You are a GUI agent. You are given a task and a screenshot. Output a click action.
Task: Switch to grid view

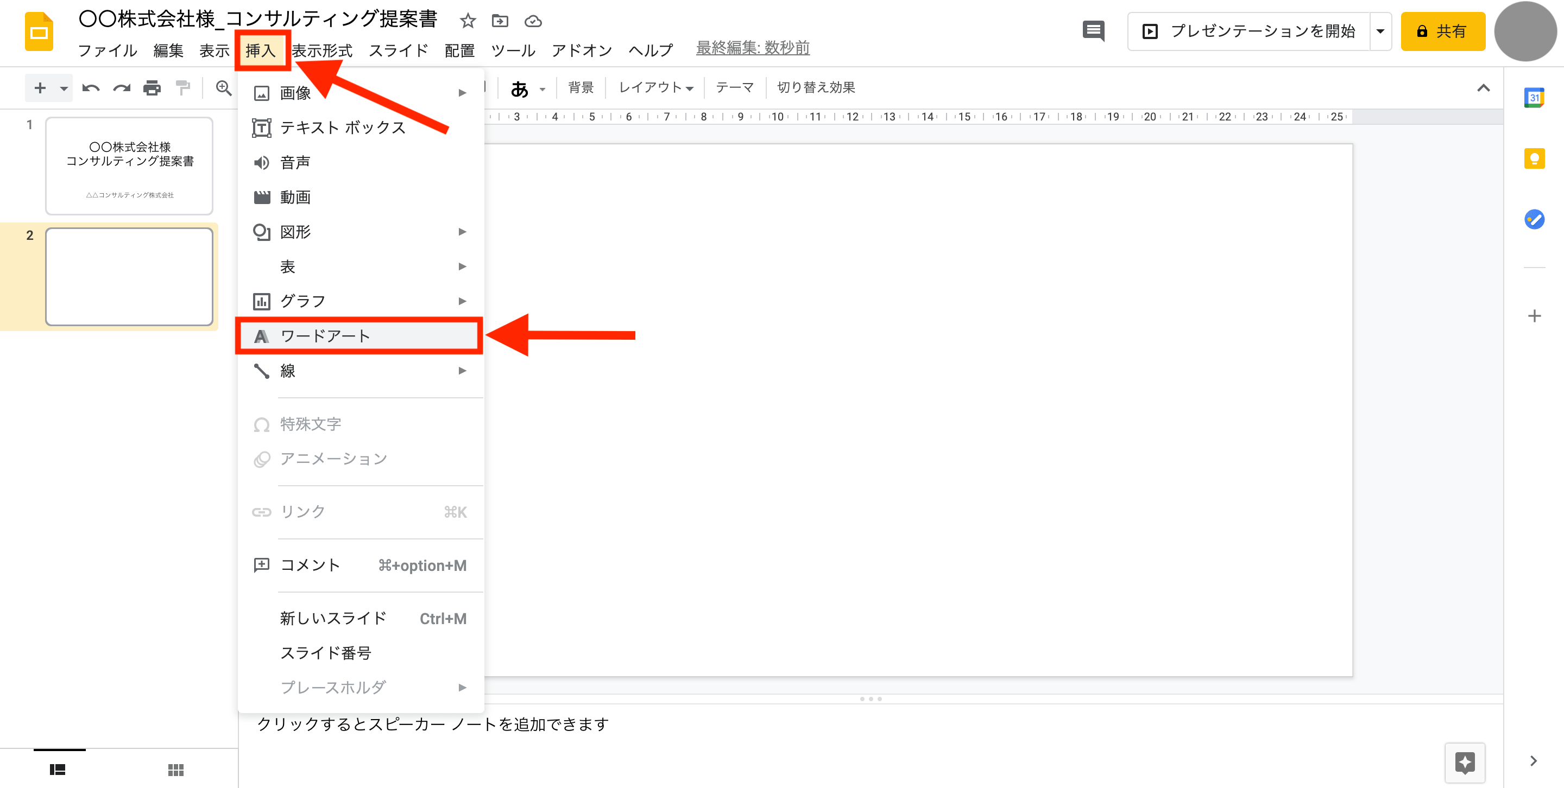pos(176,769)
